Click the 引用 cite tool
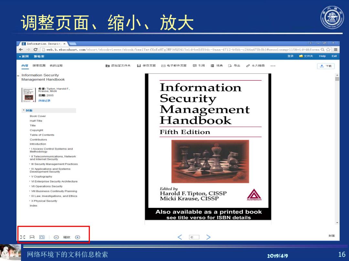 point(199,66)
